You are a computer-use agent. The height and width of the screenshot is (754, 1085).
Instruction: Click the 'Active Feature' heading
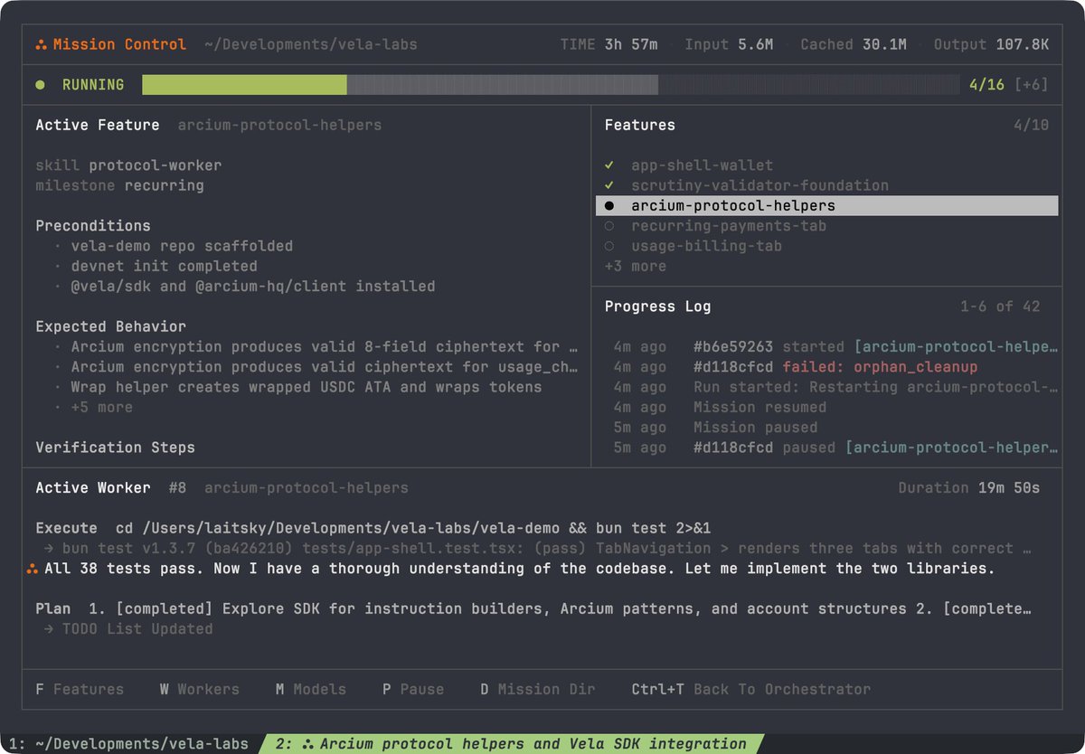tap(98, 125)
